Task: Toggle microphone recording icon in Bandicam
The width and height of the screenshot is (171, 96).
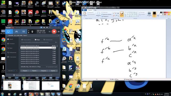Action: [x=29, y=33]
